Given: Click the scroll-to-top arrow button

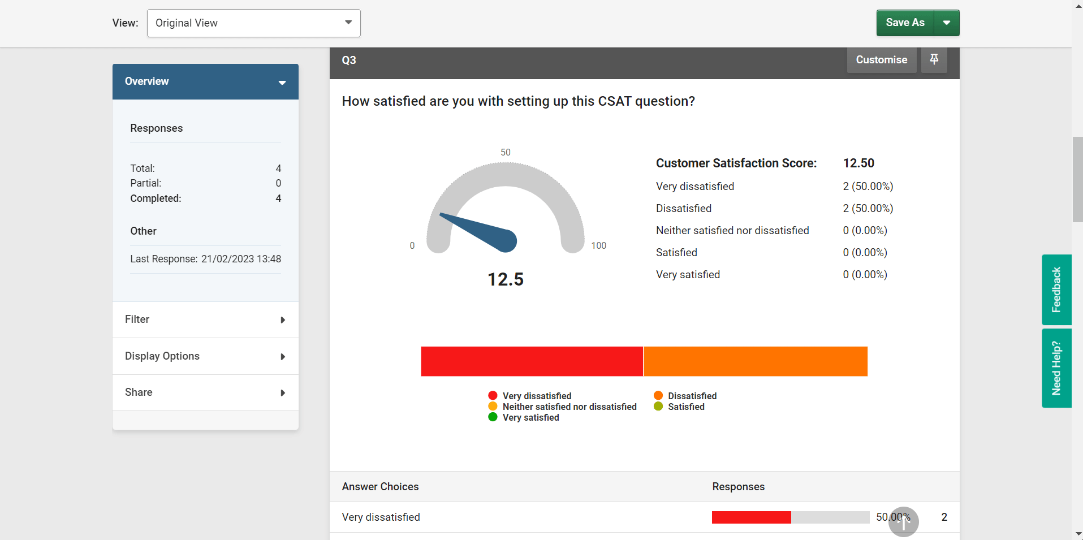Looking at the screenshot, I should 903,521.
